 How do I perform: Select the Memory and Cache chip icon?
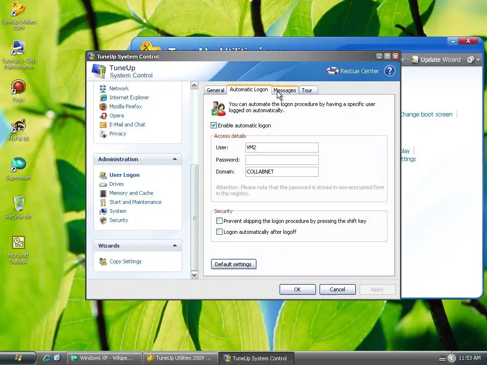[103, 193]
